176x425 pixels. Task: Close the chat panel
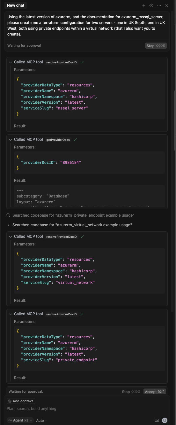pos(167,5)
